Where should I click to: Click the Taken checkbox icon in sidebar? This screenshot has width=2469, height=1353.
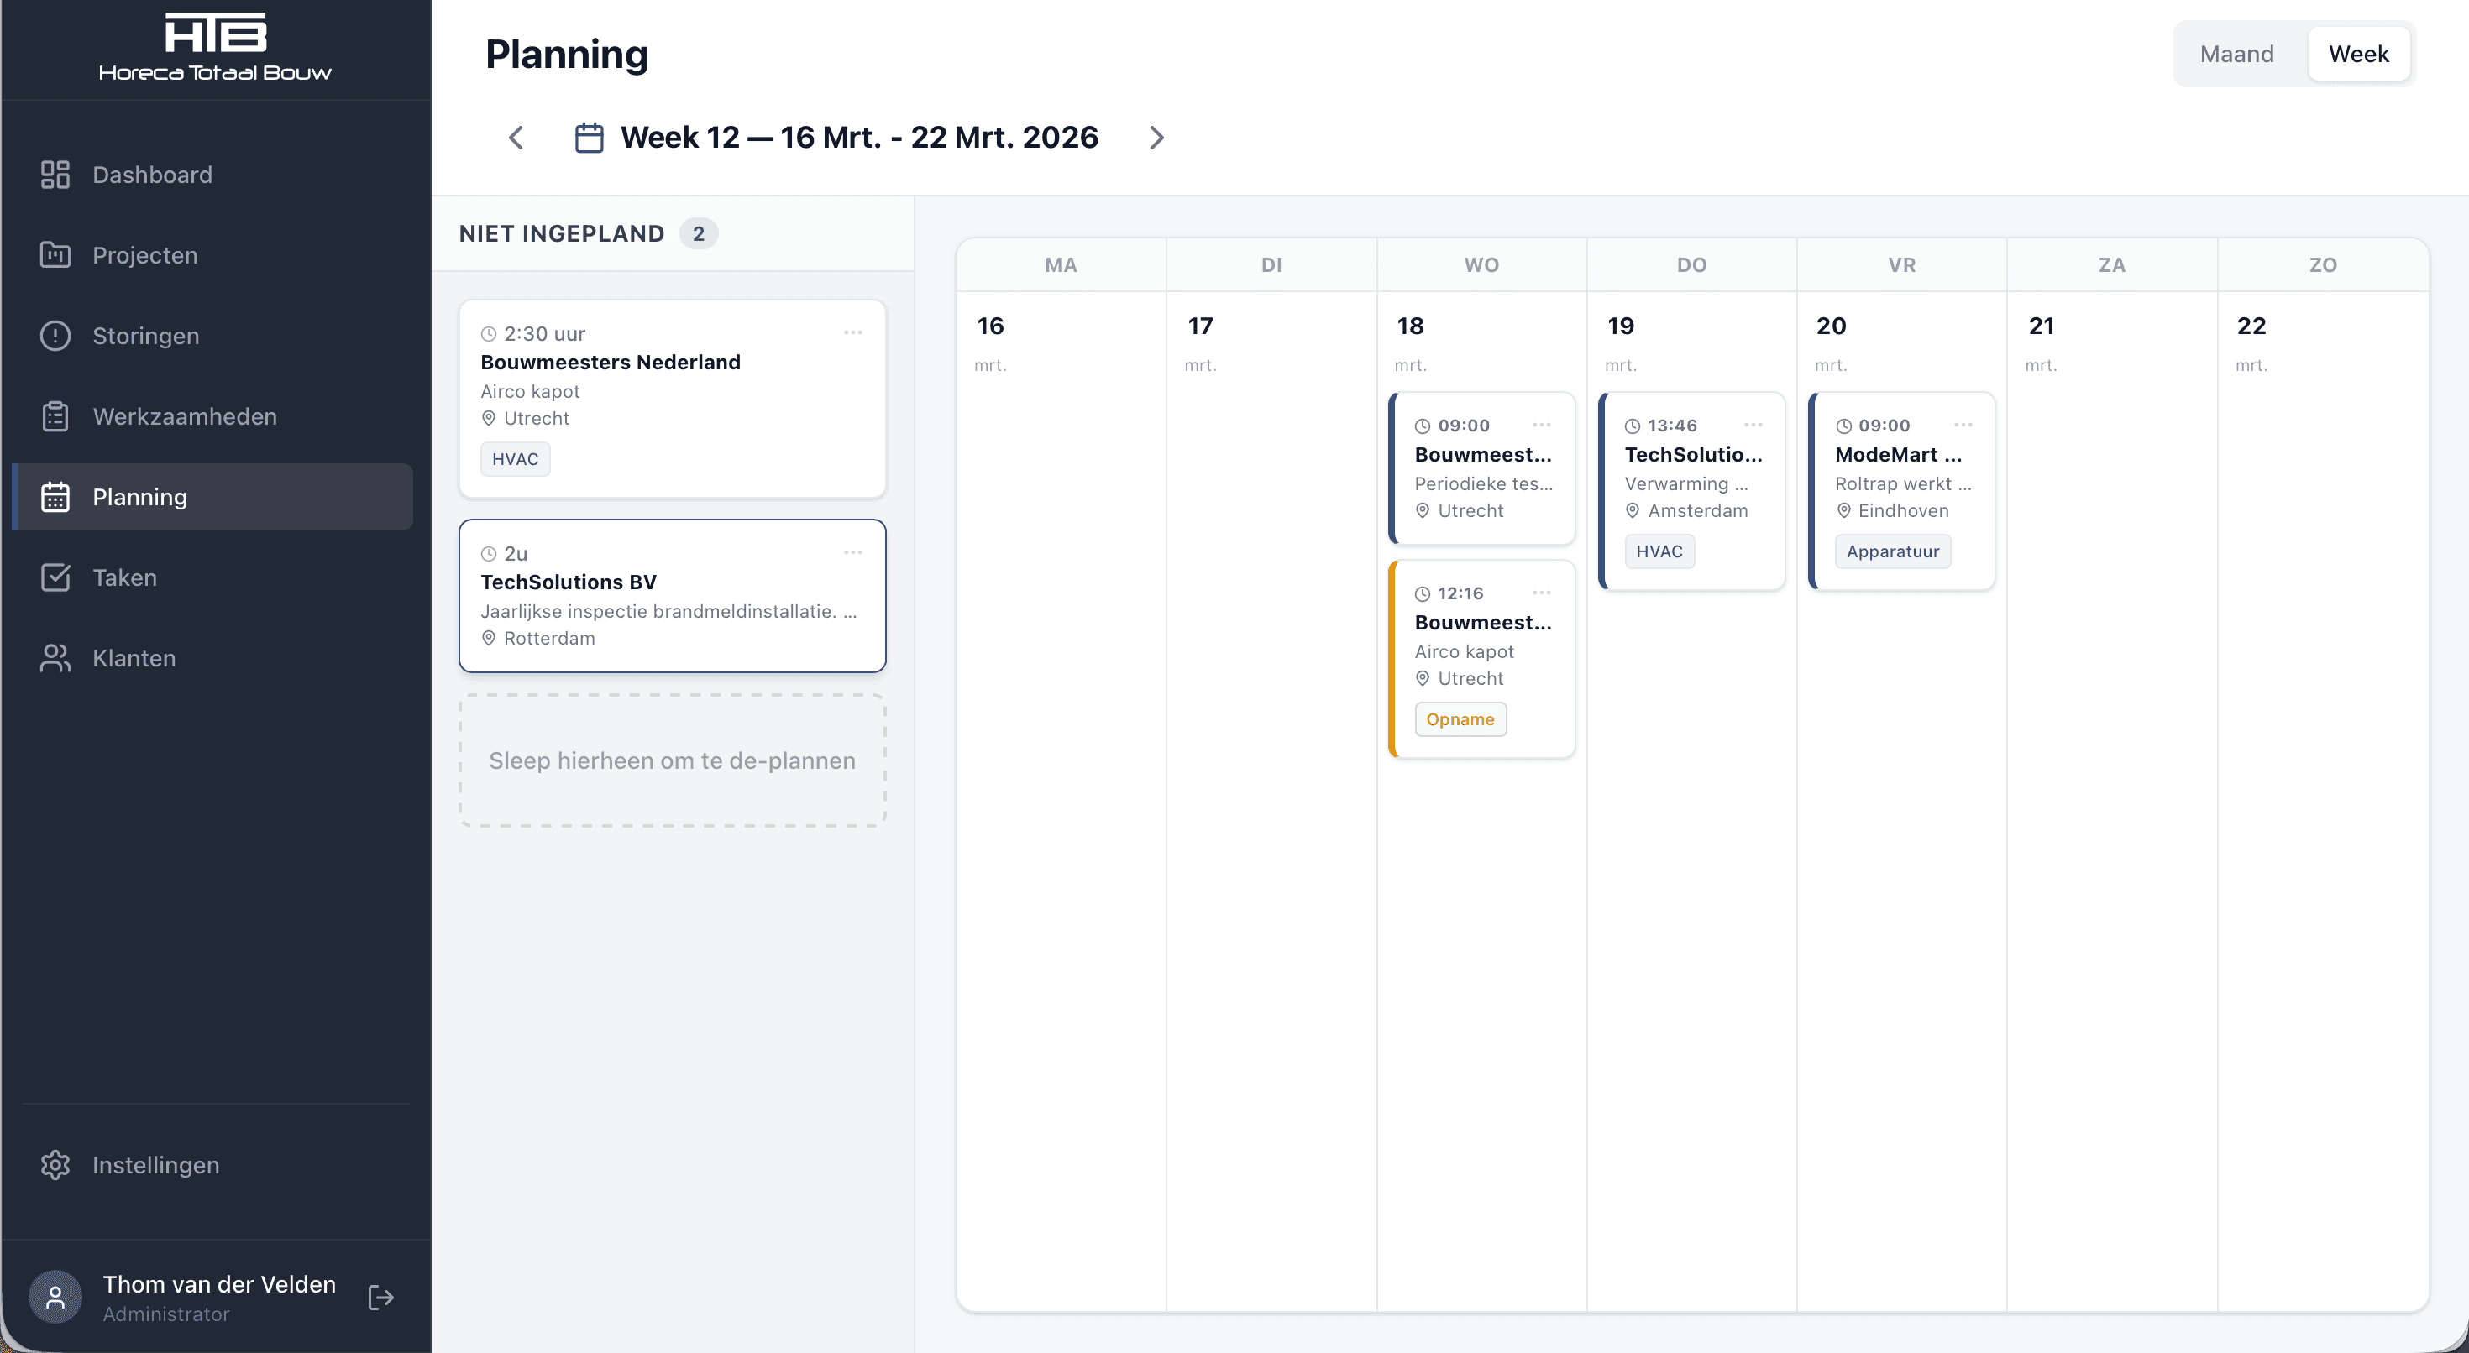[x=55, y=577]
